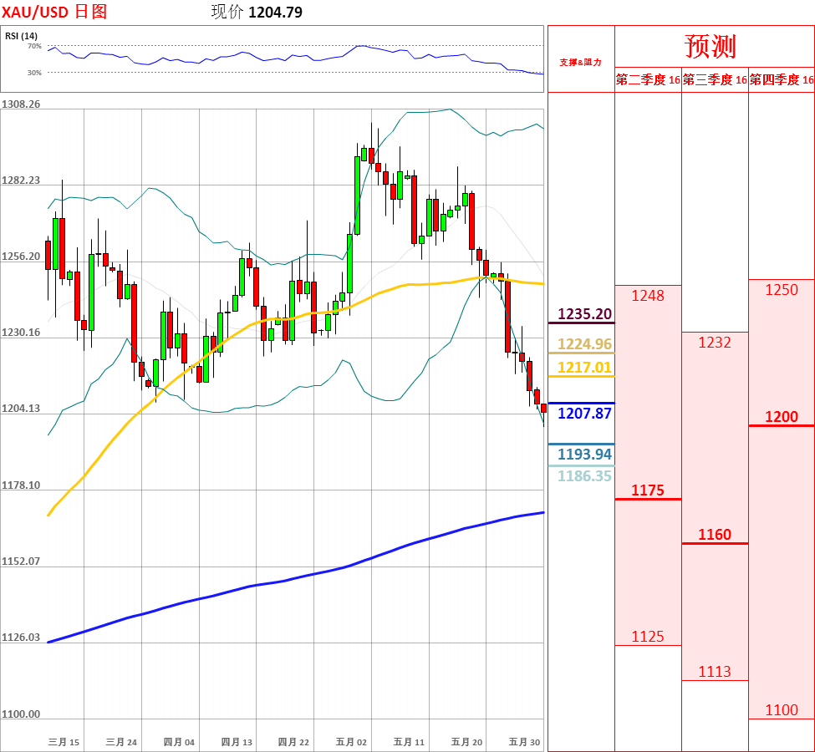Click the Q4 low forecast 1100
The image size is (815, 752).
[782, 710]
